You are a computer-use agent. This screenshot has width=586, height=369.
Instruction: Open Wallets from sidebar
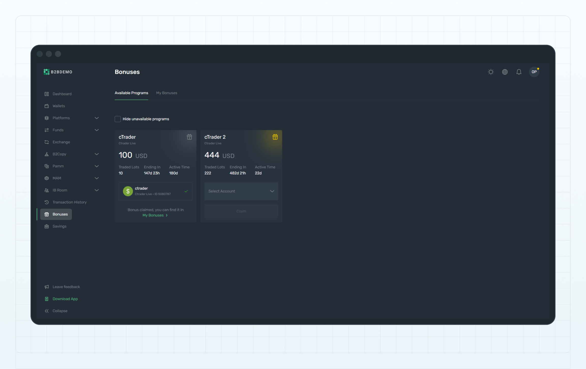(58, 106)
